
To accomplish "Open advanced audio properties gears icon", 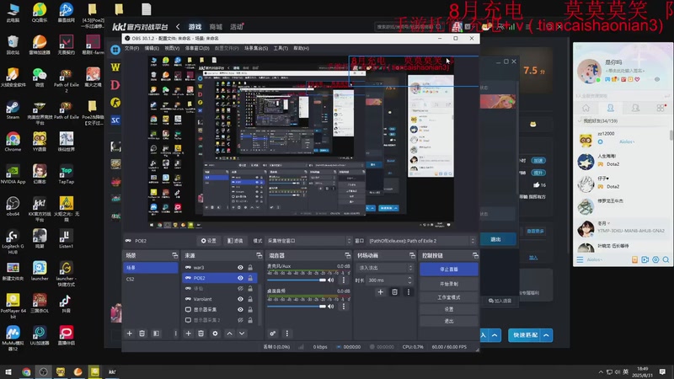I will click(x=272, y=334).
